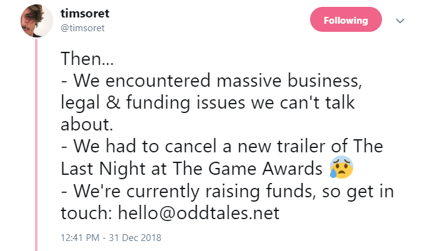Expand the tweet options chevron menu
Screen dimensions: 422x251
click(x=401, y=20)
